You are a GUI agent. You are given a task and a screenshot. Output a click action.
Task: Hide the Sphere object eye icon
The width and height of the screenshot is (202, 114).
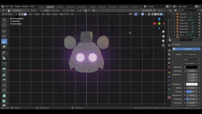(199, 20)
